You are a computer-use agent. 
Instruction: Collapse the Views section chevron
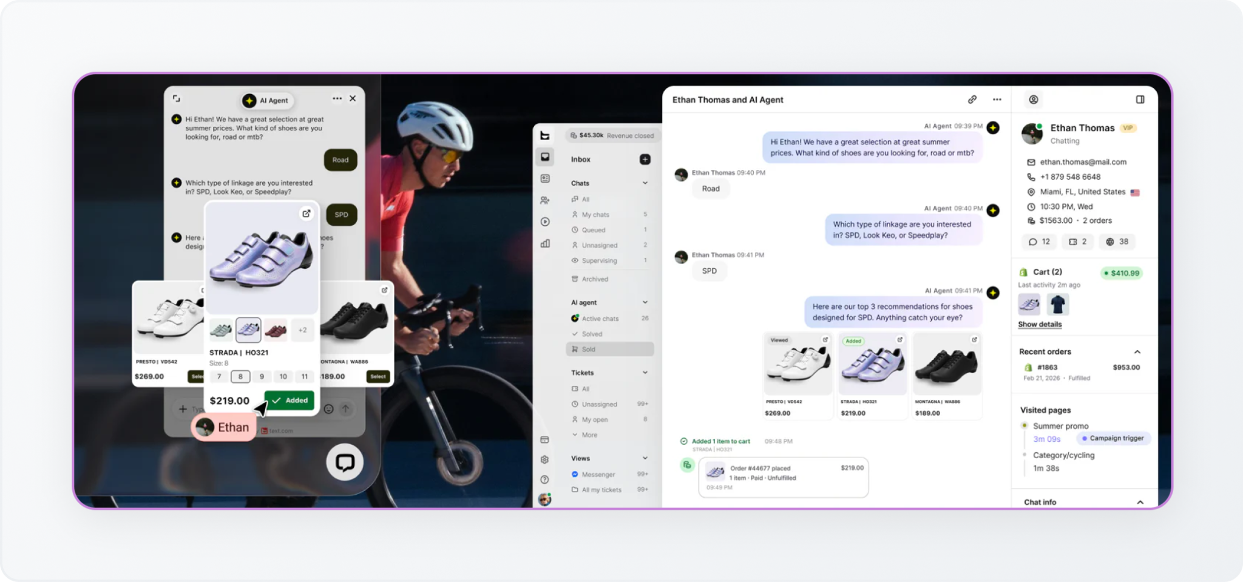[645, 458]
